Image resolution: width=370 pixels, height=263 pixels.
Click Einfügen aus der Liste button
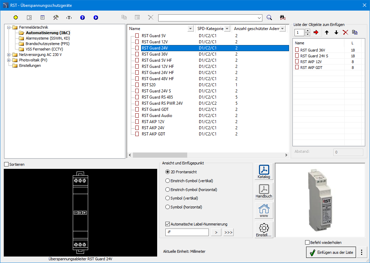click(x=331, y=252)
